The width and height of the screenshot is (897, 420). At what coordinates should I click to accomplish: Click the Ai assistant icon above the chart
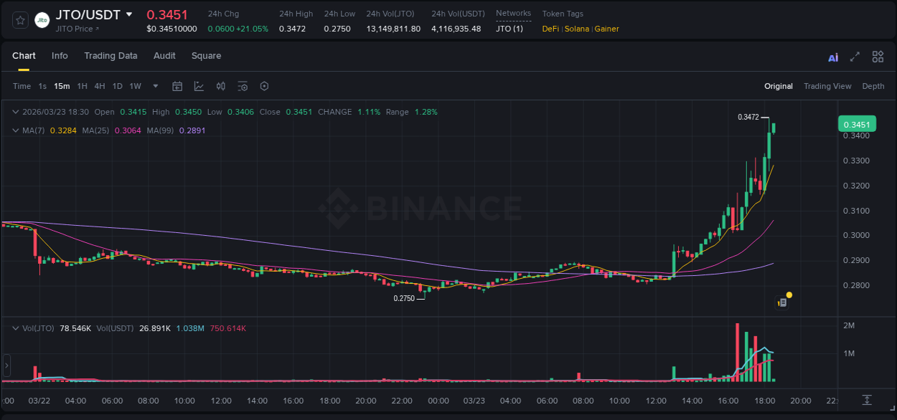point(832,56)
